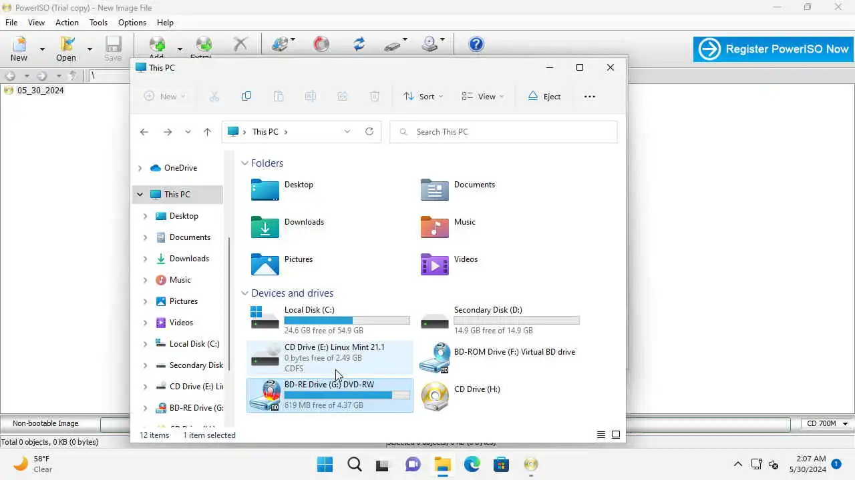Open the Sort dropdown
Screen dimensions: 855x480
click(423, 96)
